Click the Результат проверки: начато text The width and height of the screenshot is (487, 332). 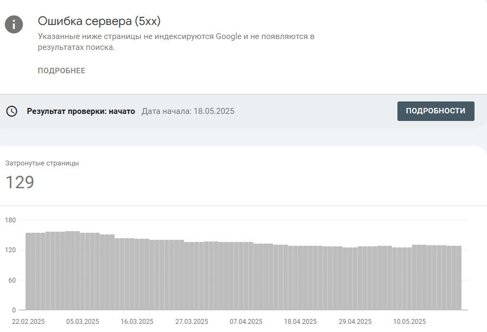click(x=81, y=111)
